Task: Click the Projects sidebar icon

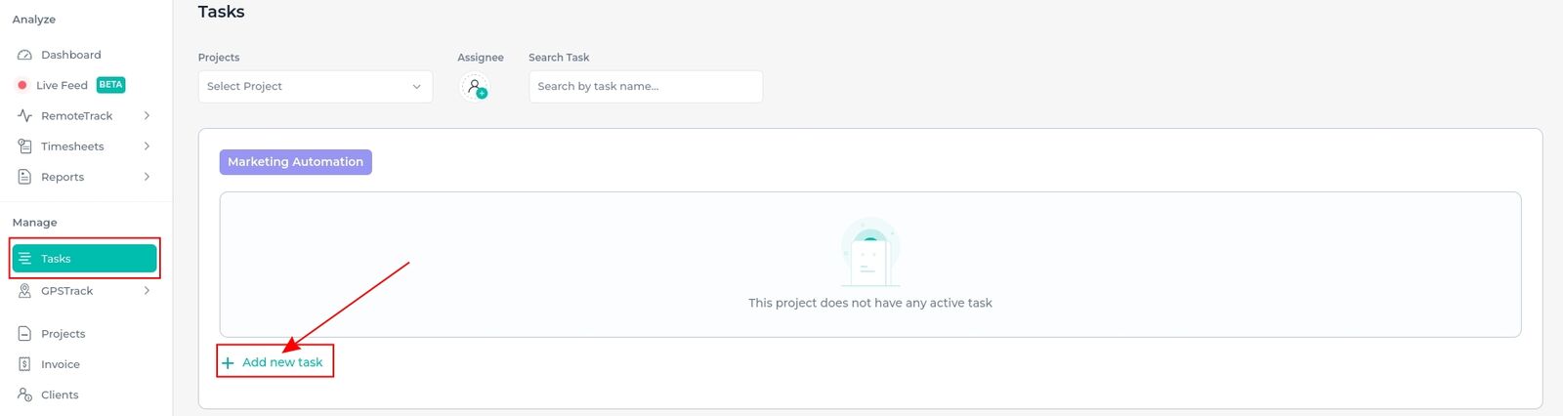Action: coord(25,334)
